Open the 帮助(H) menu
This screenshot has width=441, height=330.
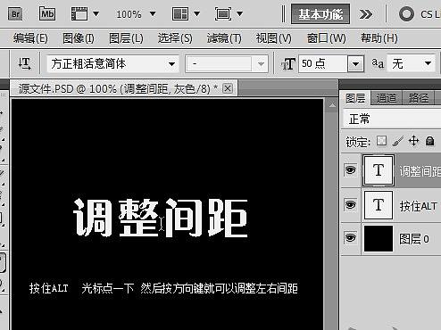[x=379, y=38]
